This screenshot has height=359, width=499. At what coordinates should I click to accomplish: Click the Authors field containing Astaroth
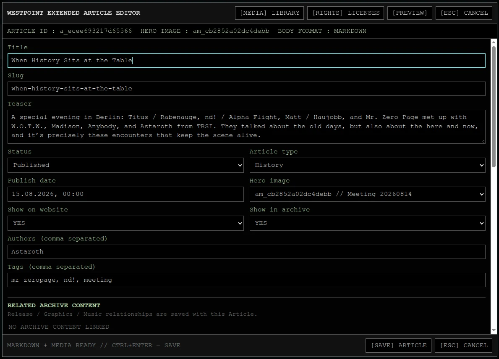(246, 252)
